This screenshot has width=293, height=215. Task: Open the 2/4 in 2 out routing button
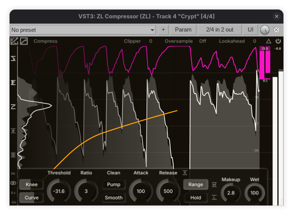tap(220, 30)
